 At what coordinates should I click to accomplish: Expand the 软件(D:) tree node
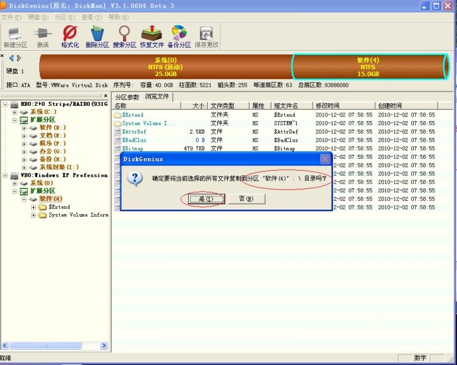click(x=24, y=128)
